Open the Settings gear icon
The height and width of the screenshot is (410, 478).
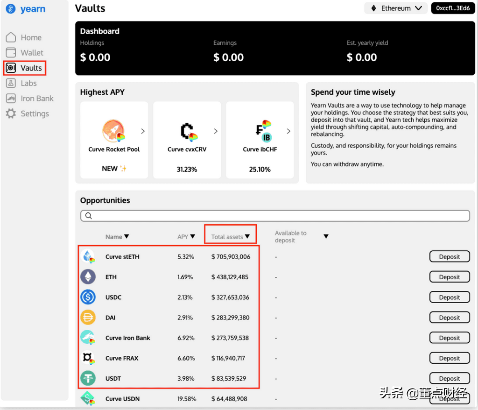tap(11, 113)
